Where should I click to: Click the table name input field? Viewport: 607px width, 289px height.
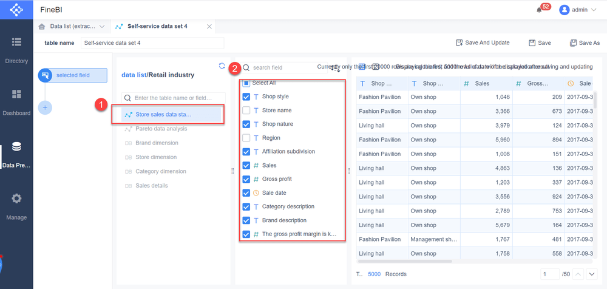click(x=152, y=43)
